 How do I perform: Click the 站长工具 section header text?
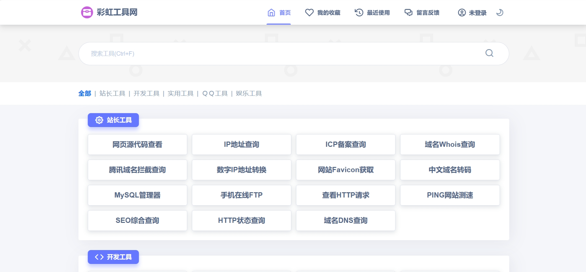click(119, 120)
